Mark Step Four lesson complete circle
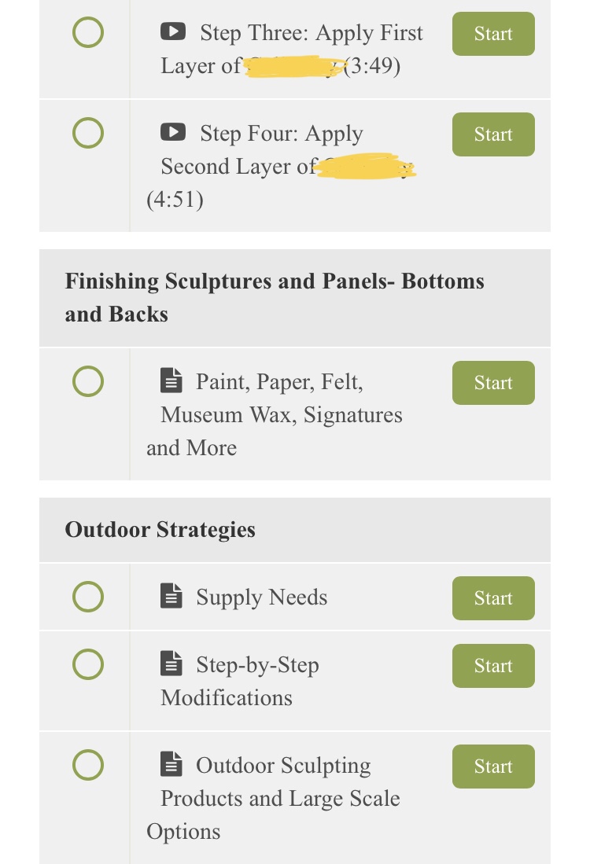 [x=87, y=133]
